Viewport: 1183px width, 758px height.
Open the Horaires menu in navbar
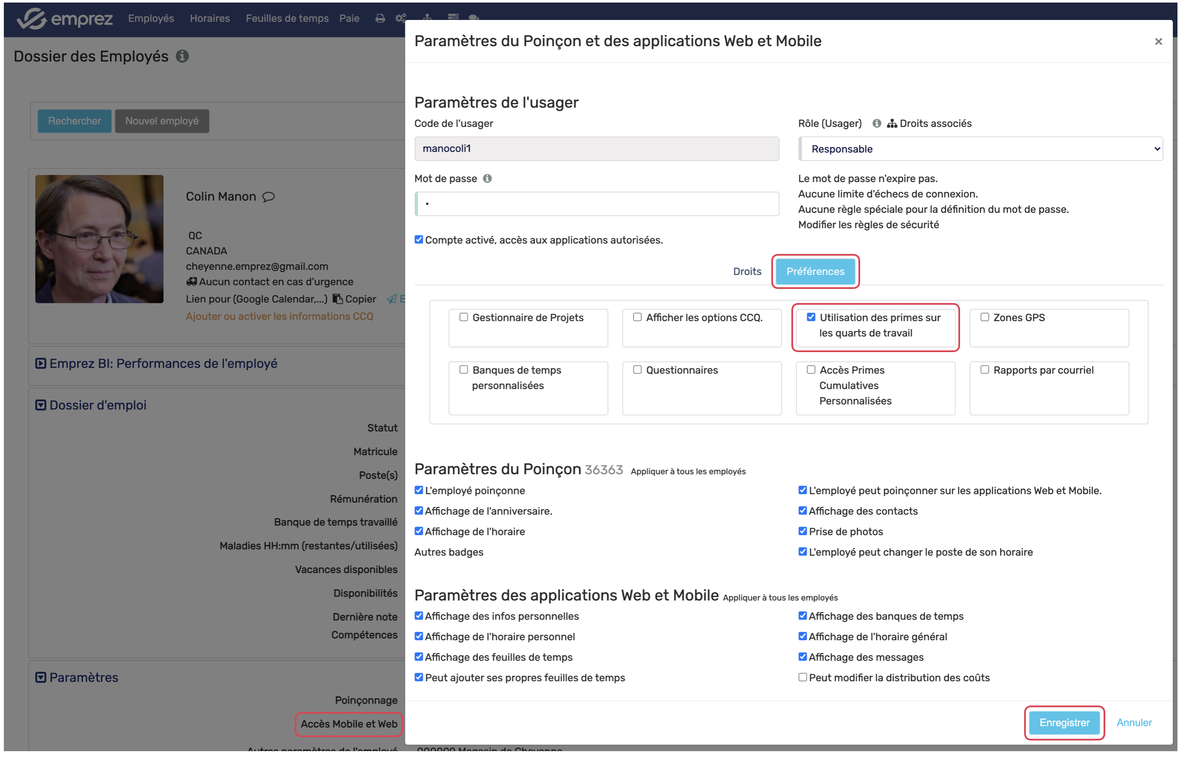tap(210, 18)
